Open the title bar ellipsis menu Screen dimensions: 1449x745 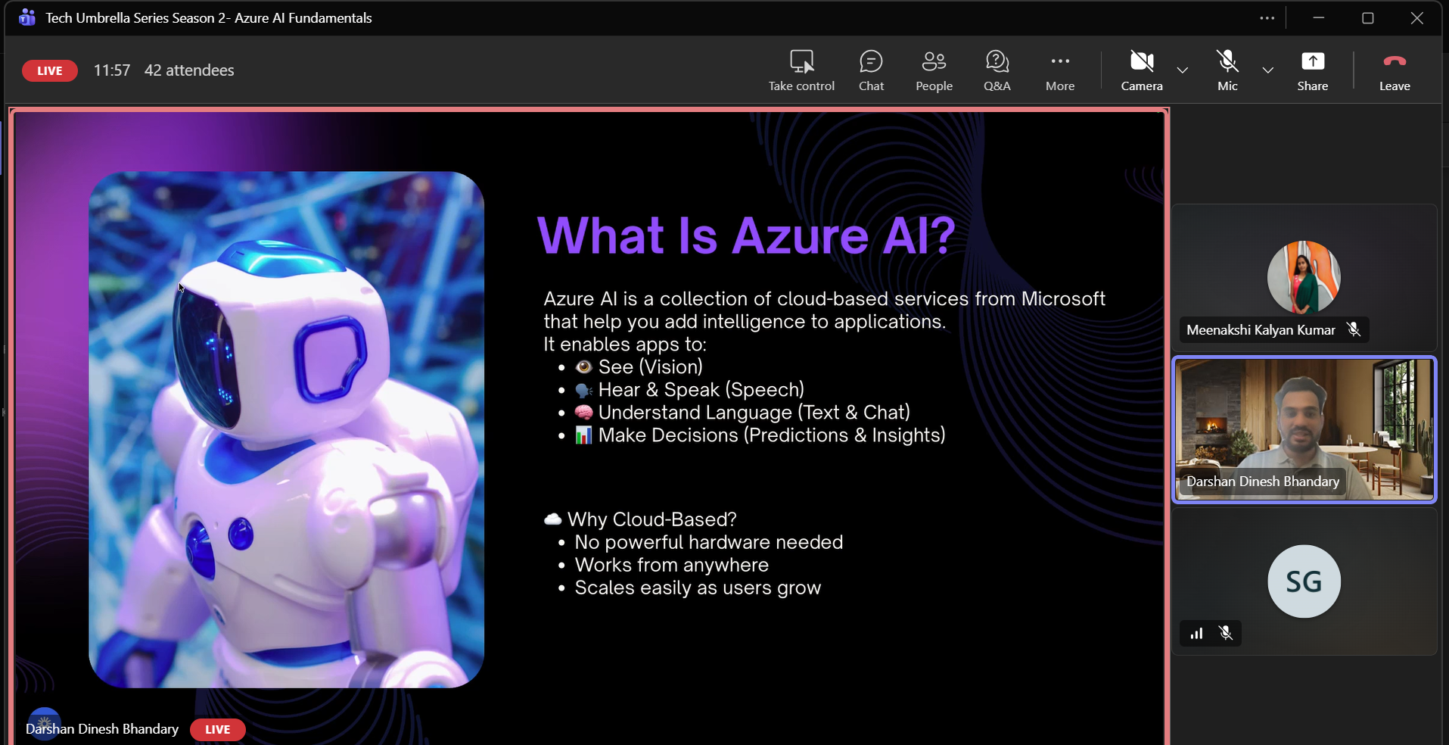(x=1267, y=18)
